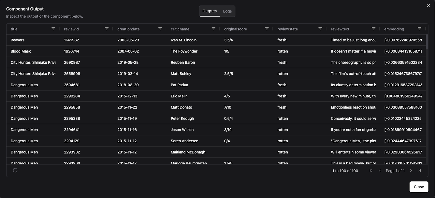Open filter menu for creationdate column
Screen dimensions: 435x198
160,29
